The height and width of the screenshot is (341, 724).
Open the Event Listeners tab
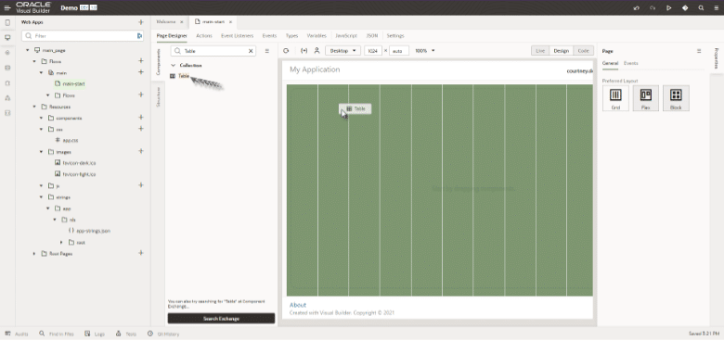tap(238, 35)
